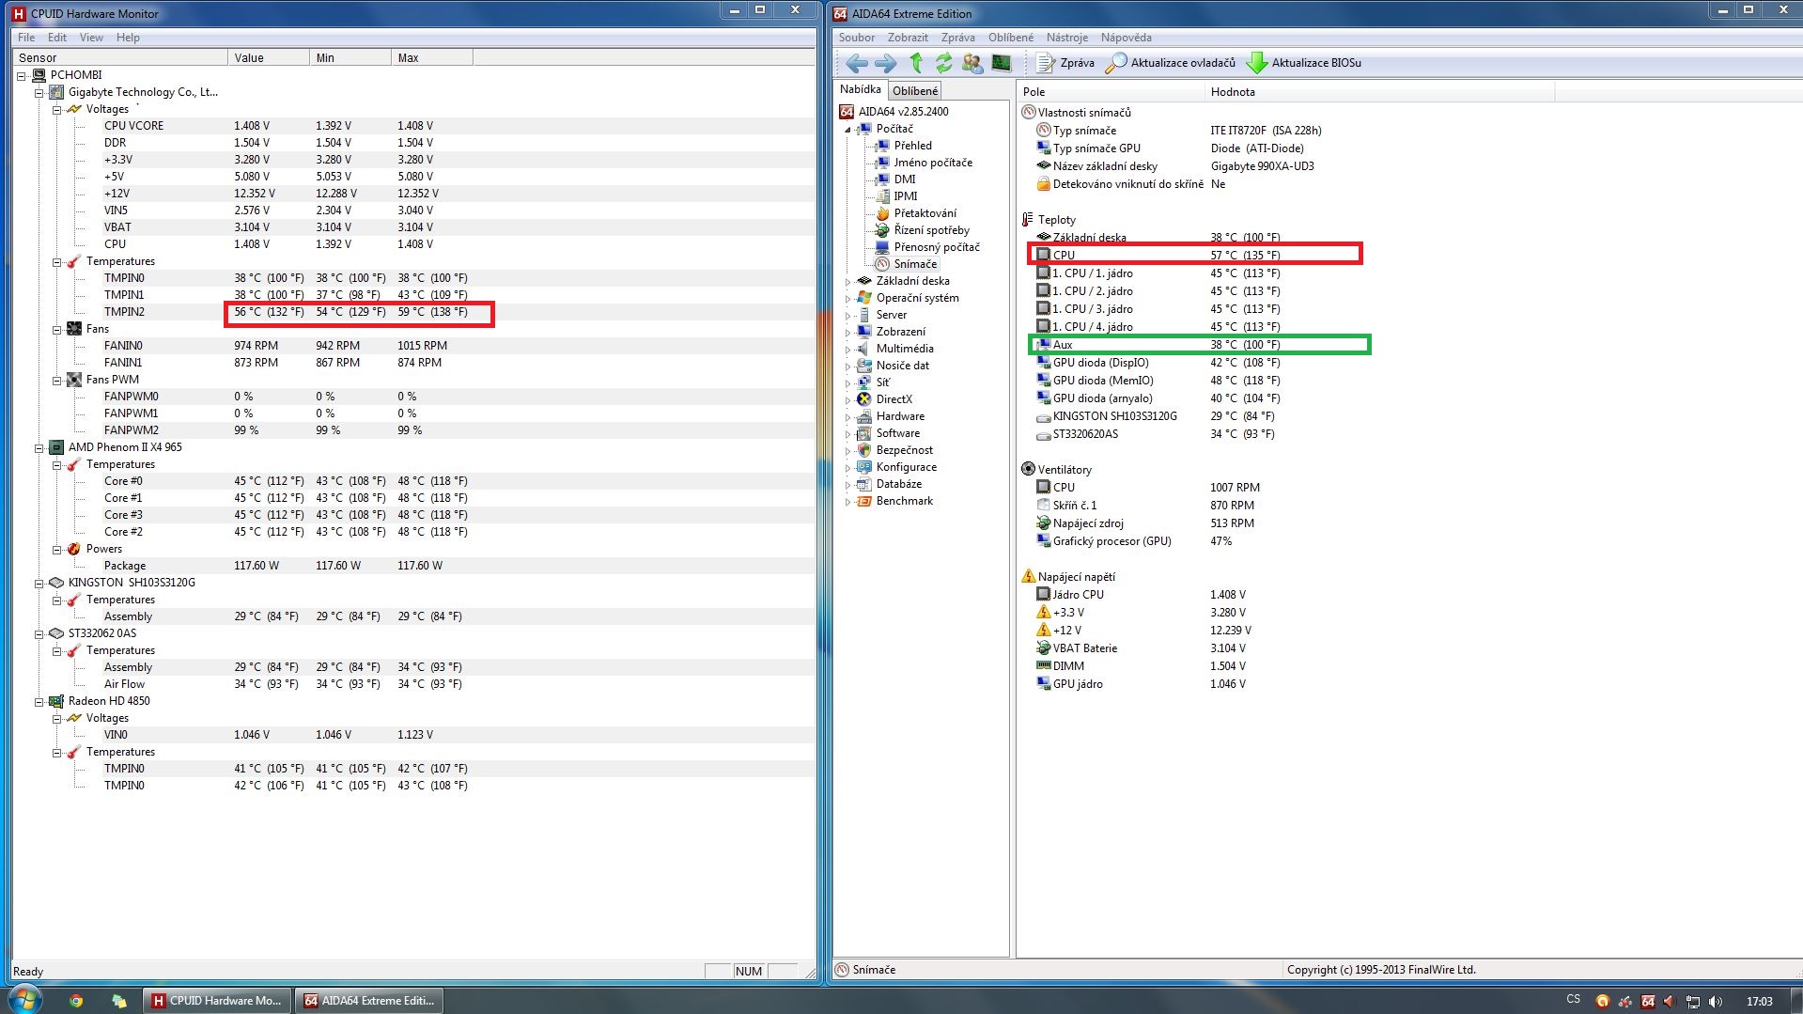
Task: Click the system clock showing 17:03
Action: pyautogui.click(x=1759, y=1001)
